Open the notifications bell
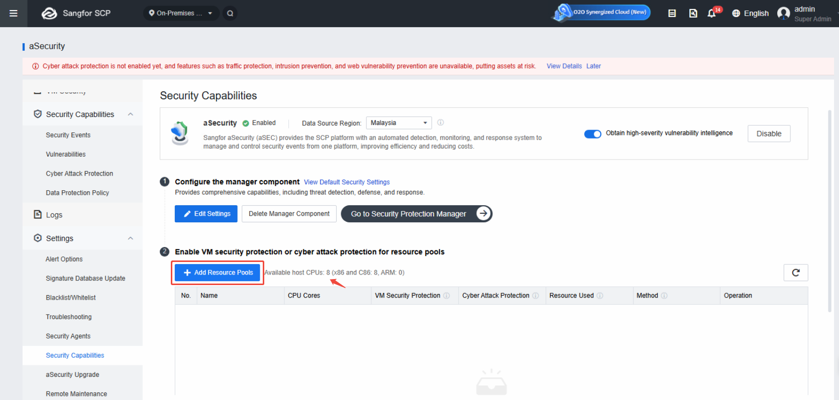This screenshot has width=839, height=400. (x=712, y=14)
